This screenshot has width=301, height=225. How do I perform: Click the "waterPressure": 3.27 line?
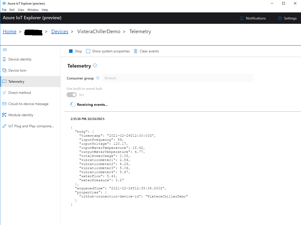tap(102, 180)
